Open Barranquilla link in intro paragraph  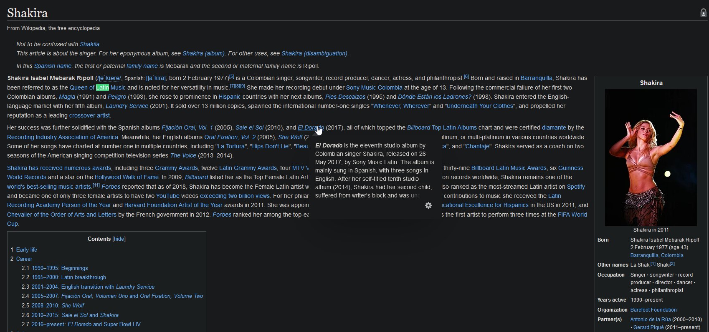pos(537,78)
